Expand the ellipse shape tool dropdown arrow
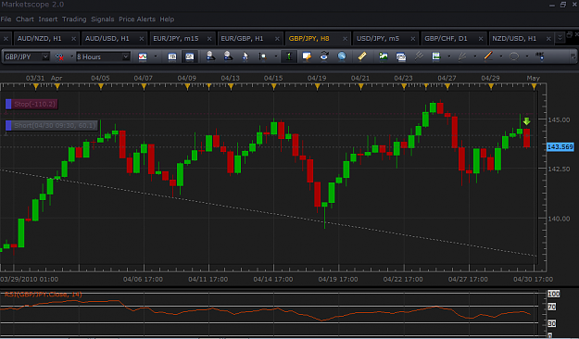579x339 pixels. (527, 56)
